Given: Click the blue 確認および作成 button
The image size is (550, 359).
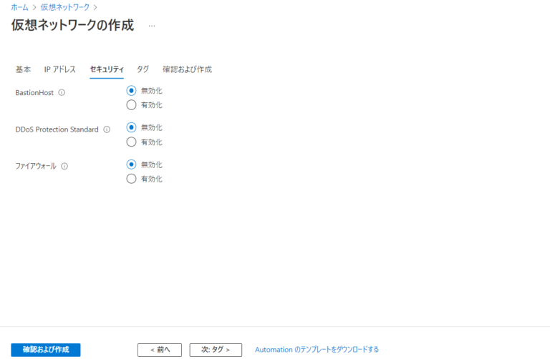Looking at the screenshot, I should [x=46, y=350].
